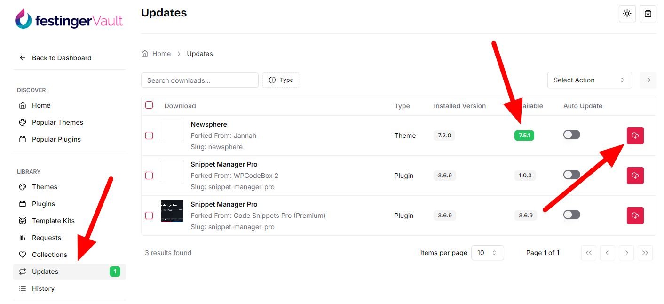The width and height of the screenshot is (664, 304).
Task: Go to Popular Plugins in sidebar
Action: point(56,139)
